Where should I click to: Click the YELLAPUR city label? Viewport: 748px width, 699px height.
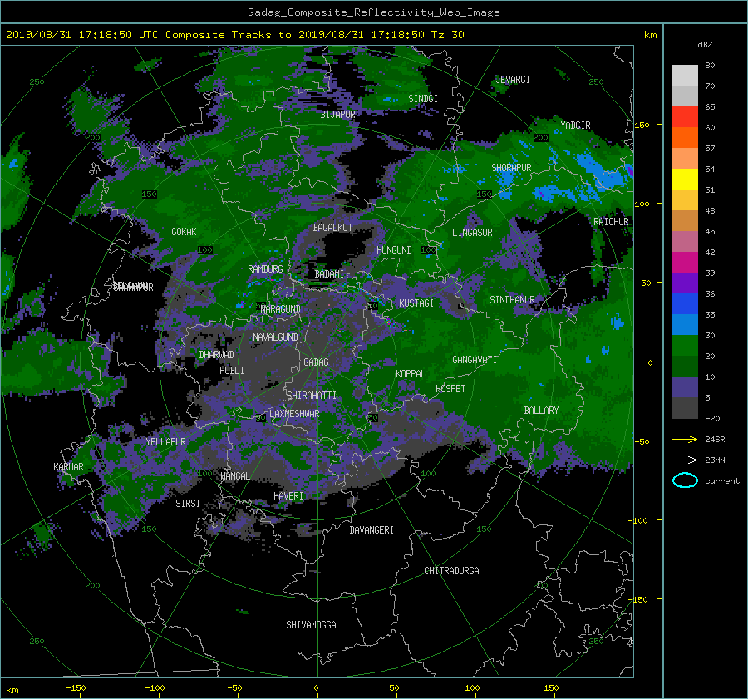click(165, 442)
